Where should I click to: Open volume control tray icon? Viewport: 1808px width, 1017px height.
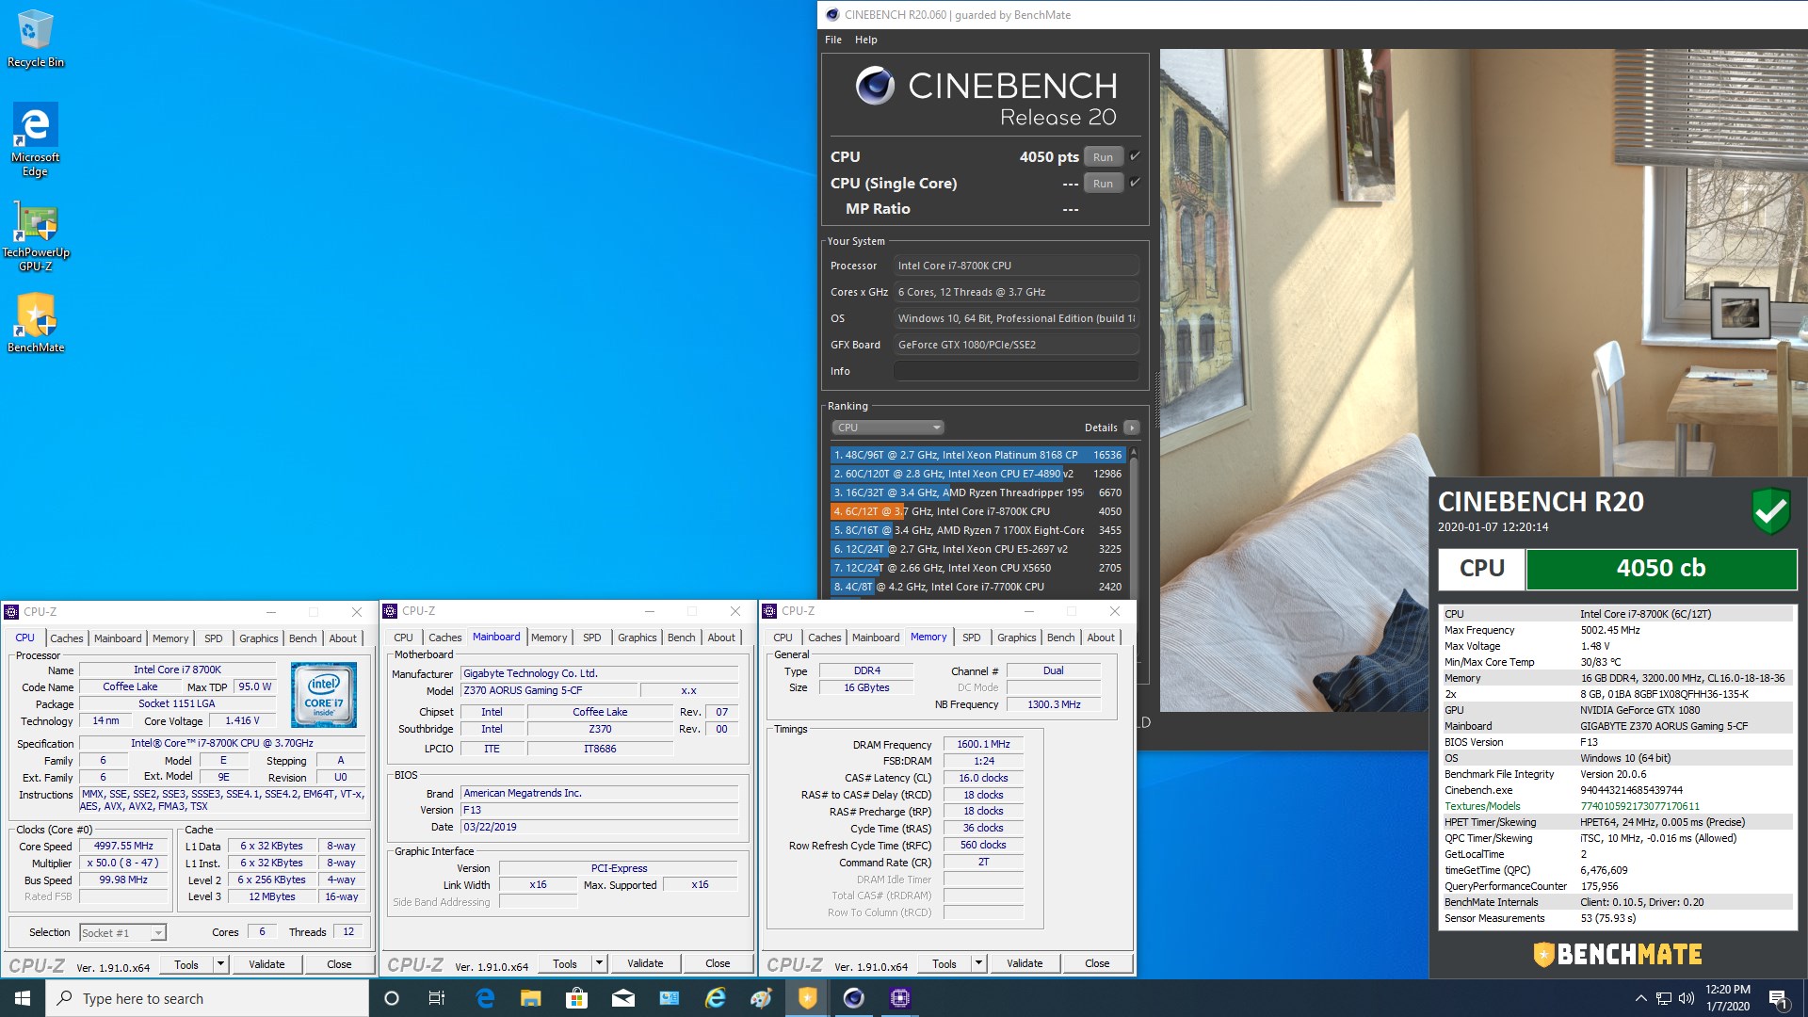click(x=1687, y=998)
